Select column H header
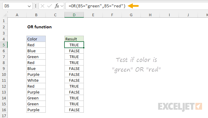The width and height of the screenshot is (208, 118). 150,15
